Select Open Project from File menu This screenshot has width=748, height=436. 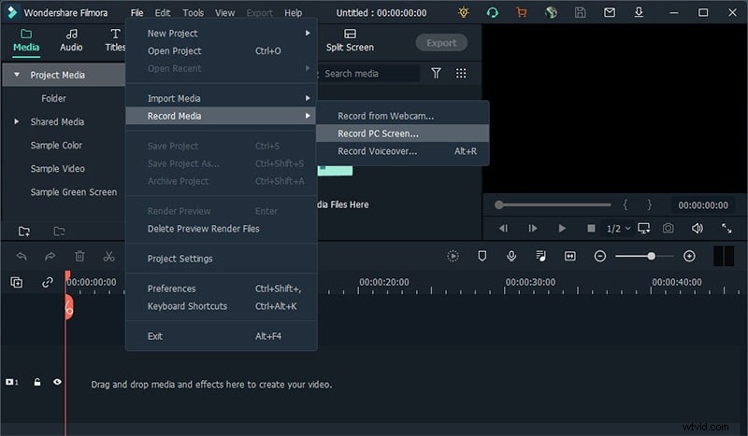tap(222, 51)
